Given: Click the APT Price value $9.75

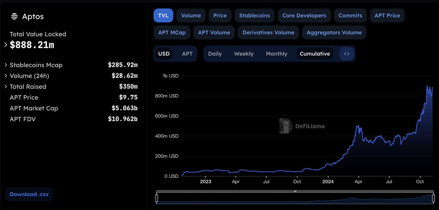Looking at the screenshot, I should 128,98.
